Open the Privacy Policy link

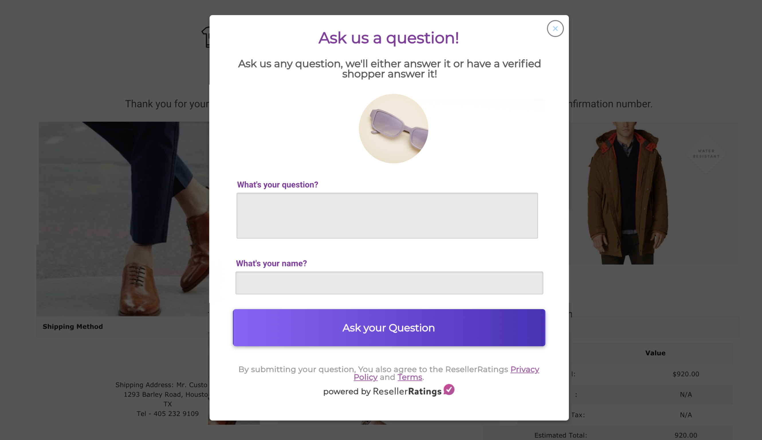[x=446, y=373]
